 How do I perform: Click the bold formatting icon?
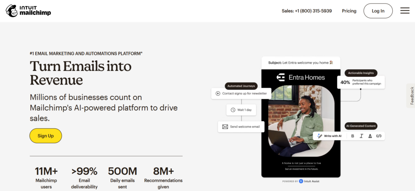(353, 136)
